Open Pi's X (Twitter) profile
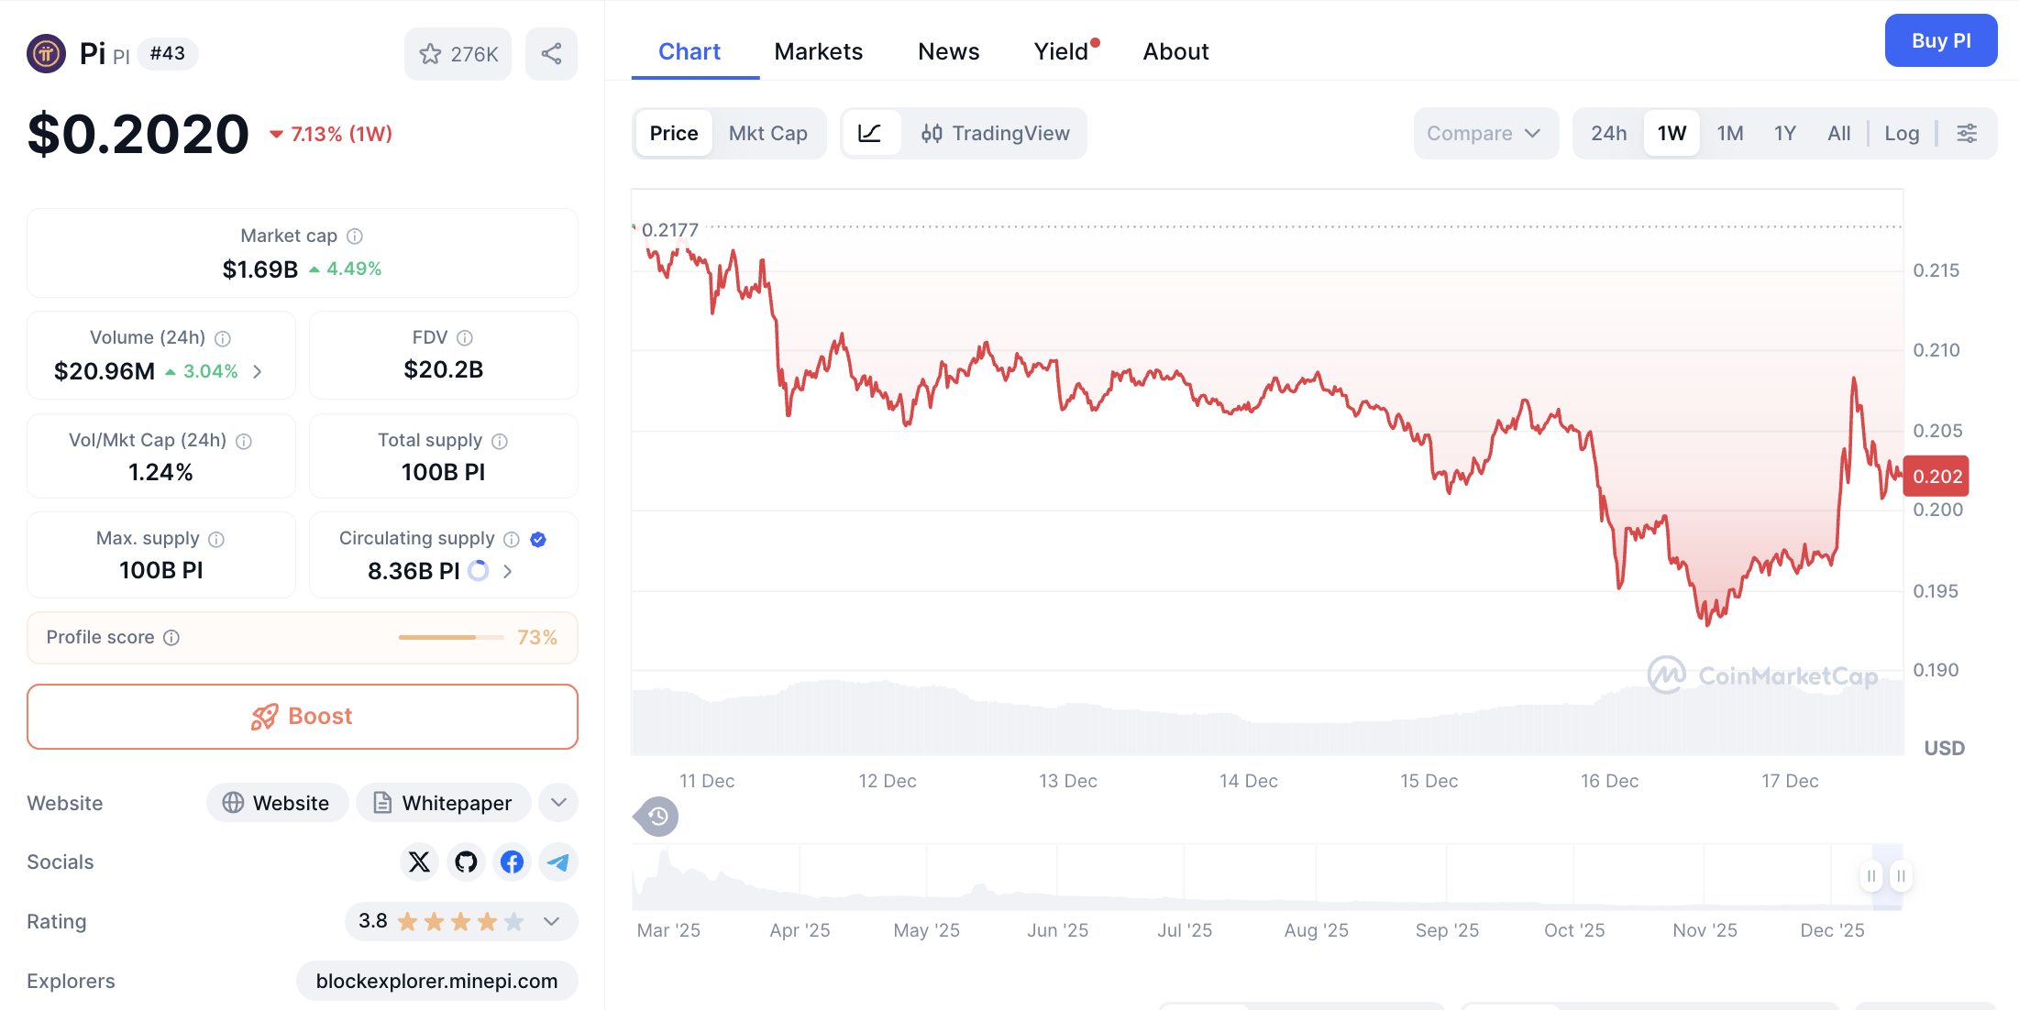 [x=419, y=862]
